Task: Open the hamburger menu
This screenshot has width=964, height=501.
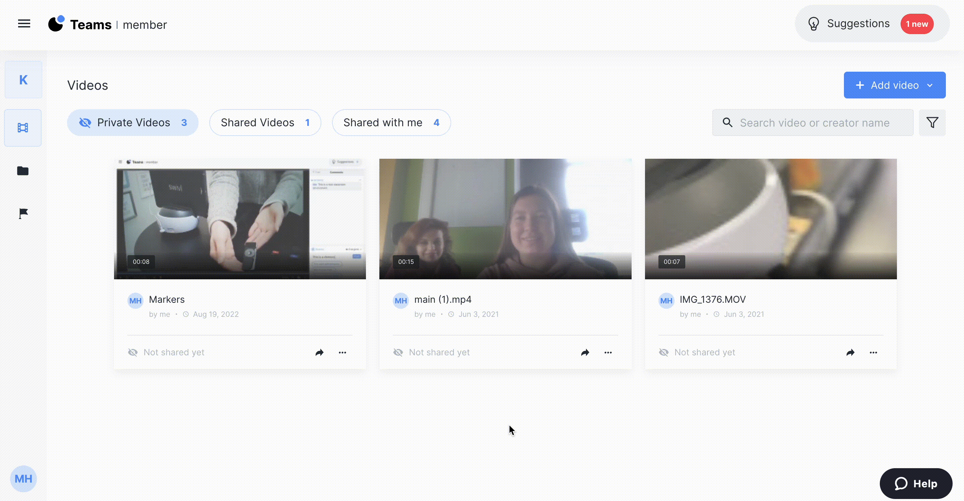Action: pyautogui.click(x=24, y=23)
